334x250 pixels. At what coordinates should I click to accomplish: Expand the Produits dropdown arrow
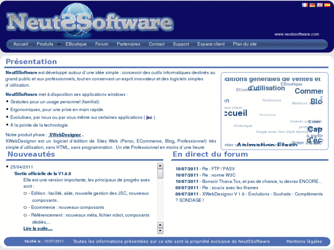[x=59, y=44]
